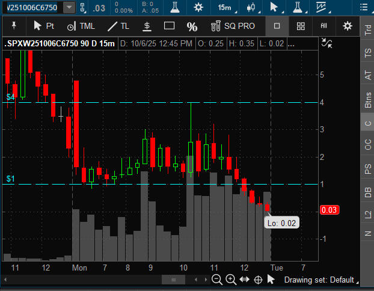Select the dollar price level tool
This screenshot has height=291, width=374.
[x=147, y=26]
